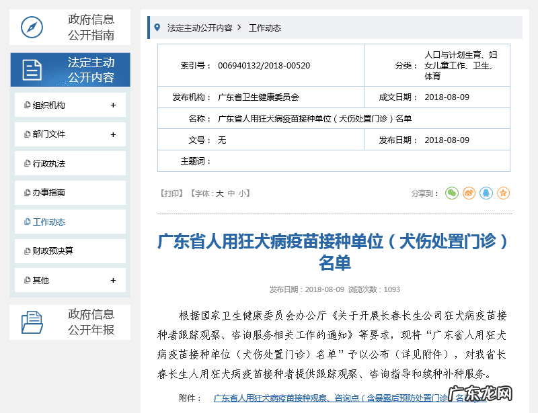Click the home icon in the breadcrumb bar
Screen dimensions: 538x413
156,28
